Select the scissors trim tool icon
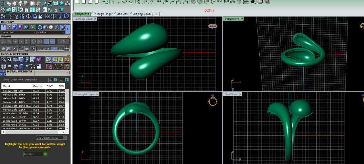The width and height of the screenshot is (364, 164). click(x=60, y=16)
